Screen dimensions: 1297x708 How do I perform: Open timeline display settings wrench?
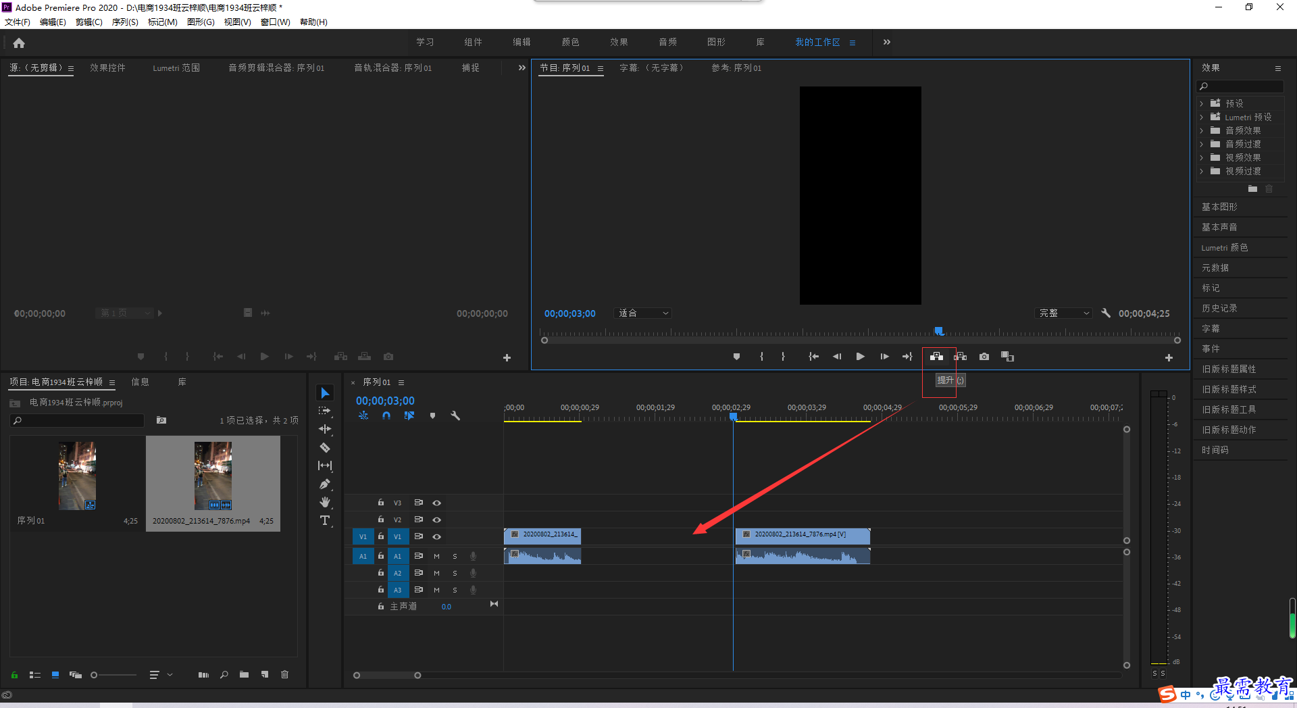455,416
